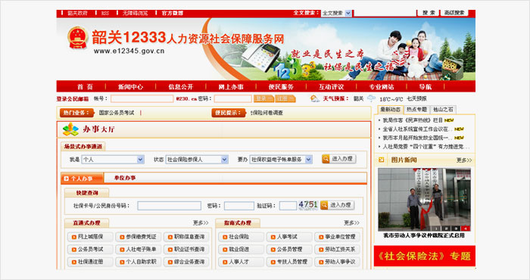
Task: Click the 更多 link in 直通式办理
Action: pyautogui.click(x=201, y=223)
